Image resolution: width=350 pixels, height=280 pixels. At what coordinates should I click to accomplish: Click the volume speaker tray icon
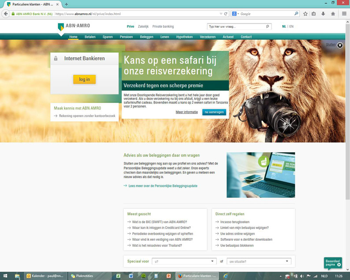click(x=302, y=276)
